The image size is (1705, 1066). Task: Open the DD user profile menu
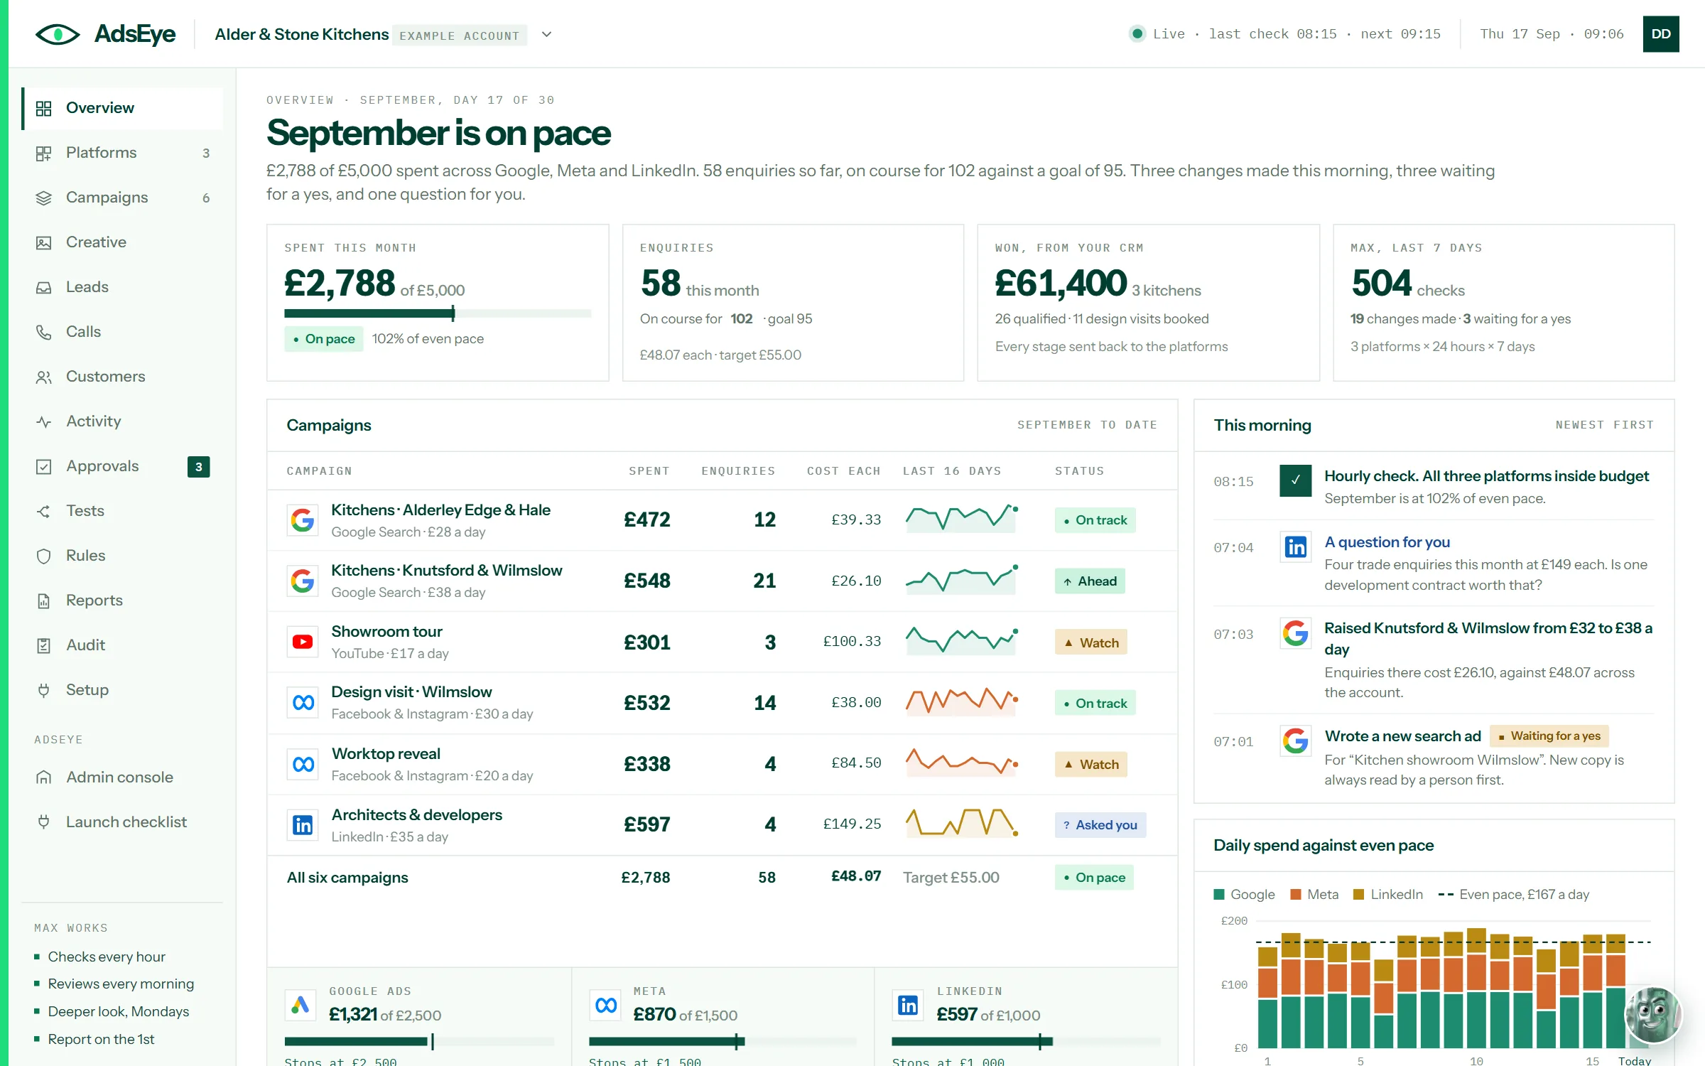(1661, 34)
